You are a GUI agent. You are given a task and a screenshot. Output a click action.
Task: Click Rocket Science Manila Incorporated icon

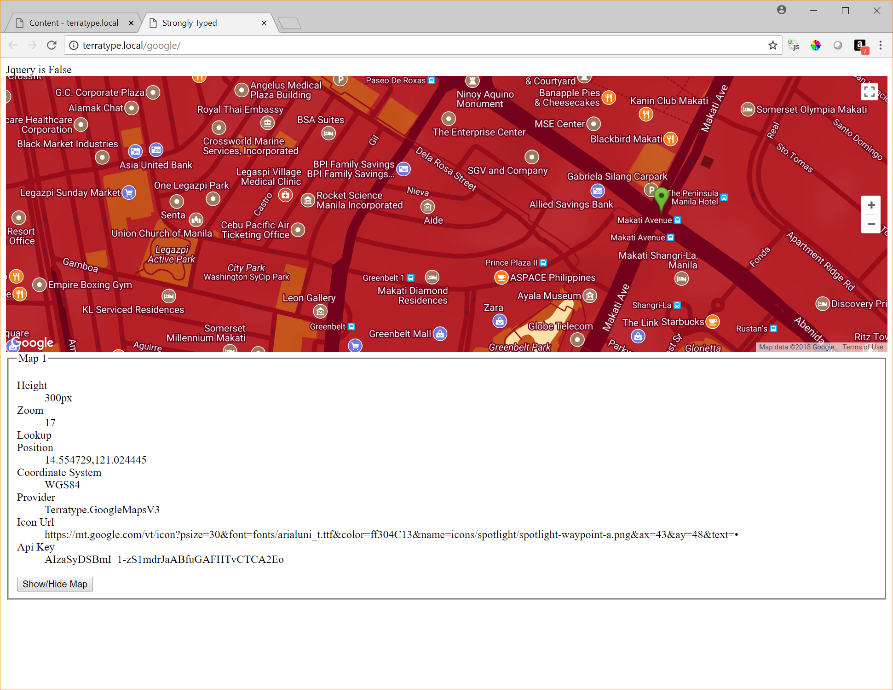click(x=308, y=200)
